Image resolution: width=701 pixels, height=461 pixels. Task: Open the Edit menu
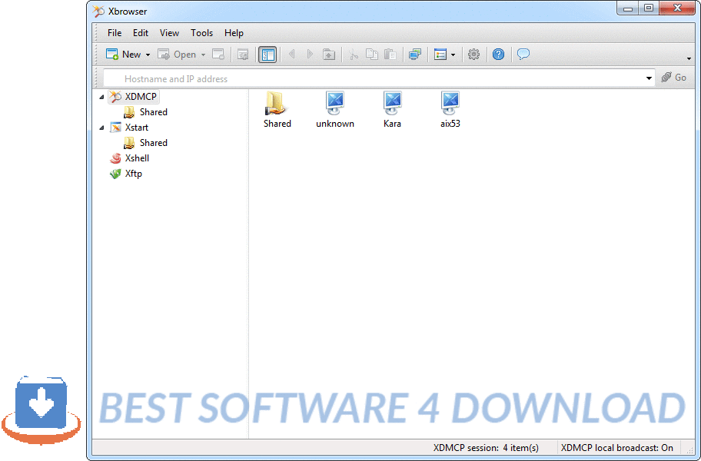141,33
